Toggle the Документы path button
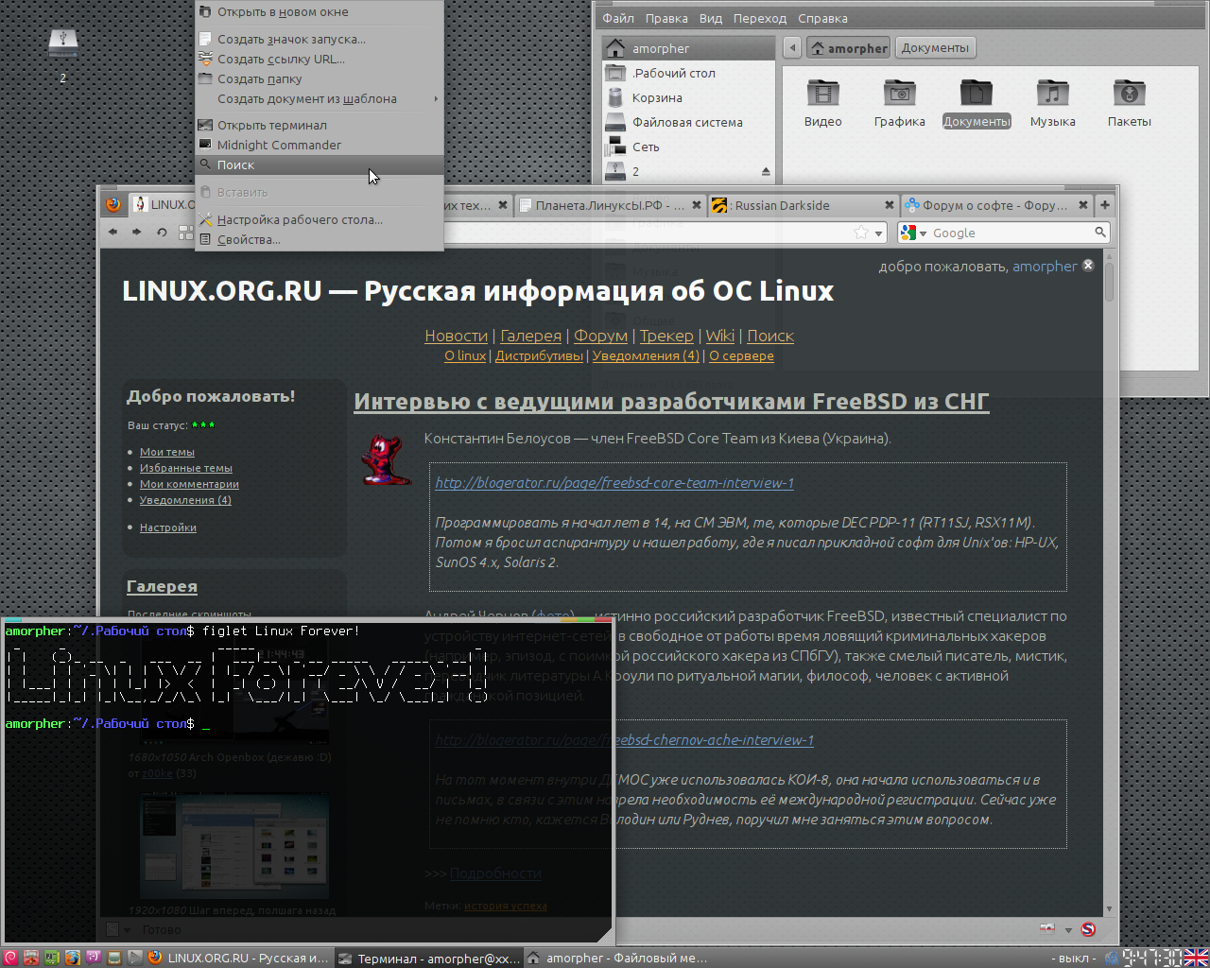The height and width of the screenshot is (968, 1210). [935, 48]
